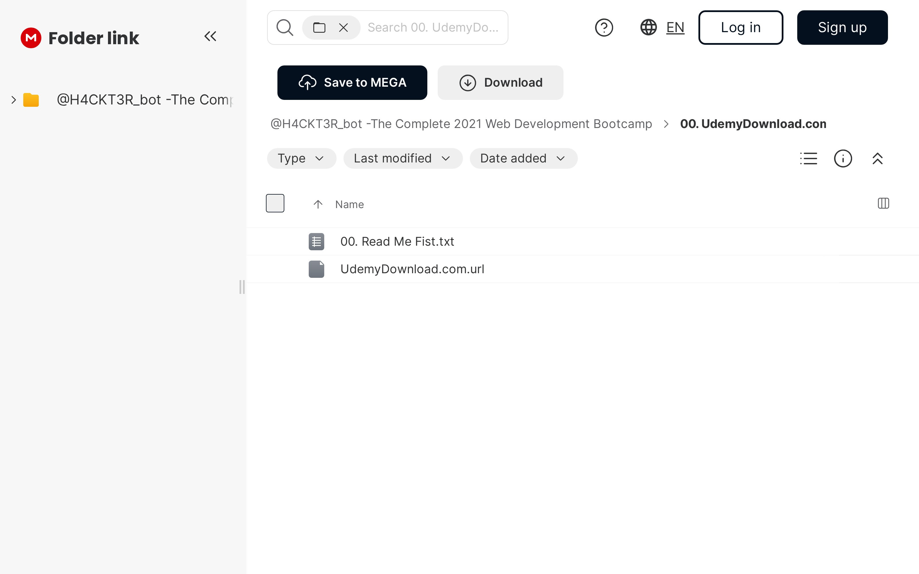Viewport: 919px width, 574px height.
Task: Click the text file icon for 00. Read Me Fist.txt
Action: [316, 241]
